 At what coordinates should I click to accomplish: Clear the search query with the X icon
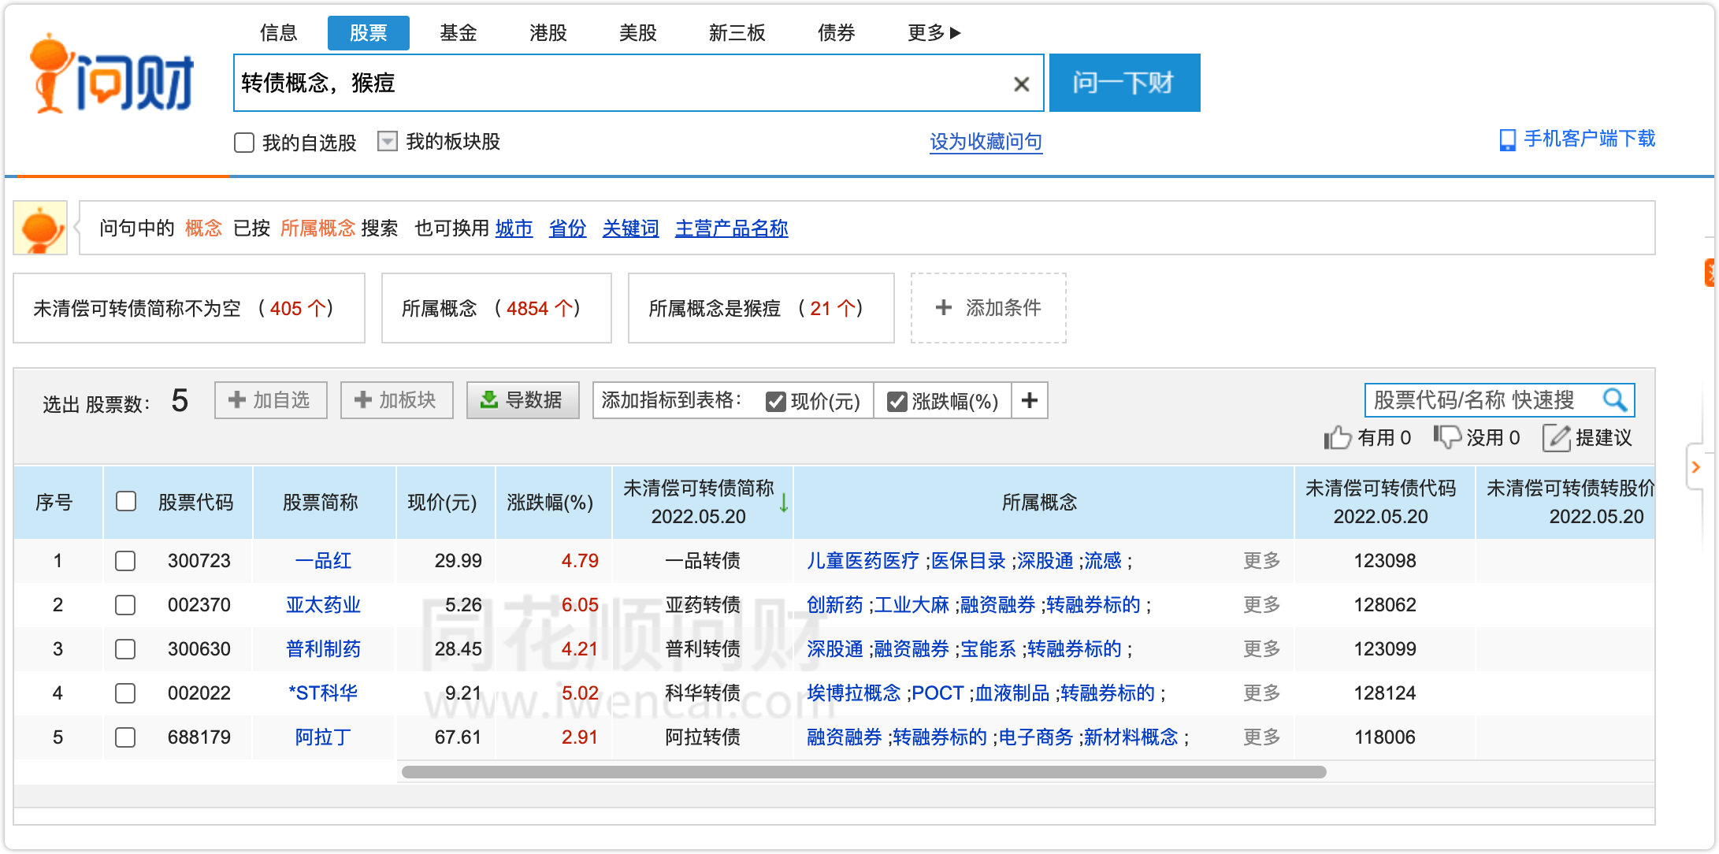(1022, 84)
